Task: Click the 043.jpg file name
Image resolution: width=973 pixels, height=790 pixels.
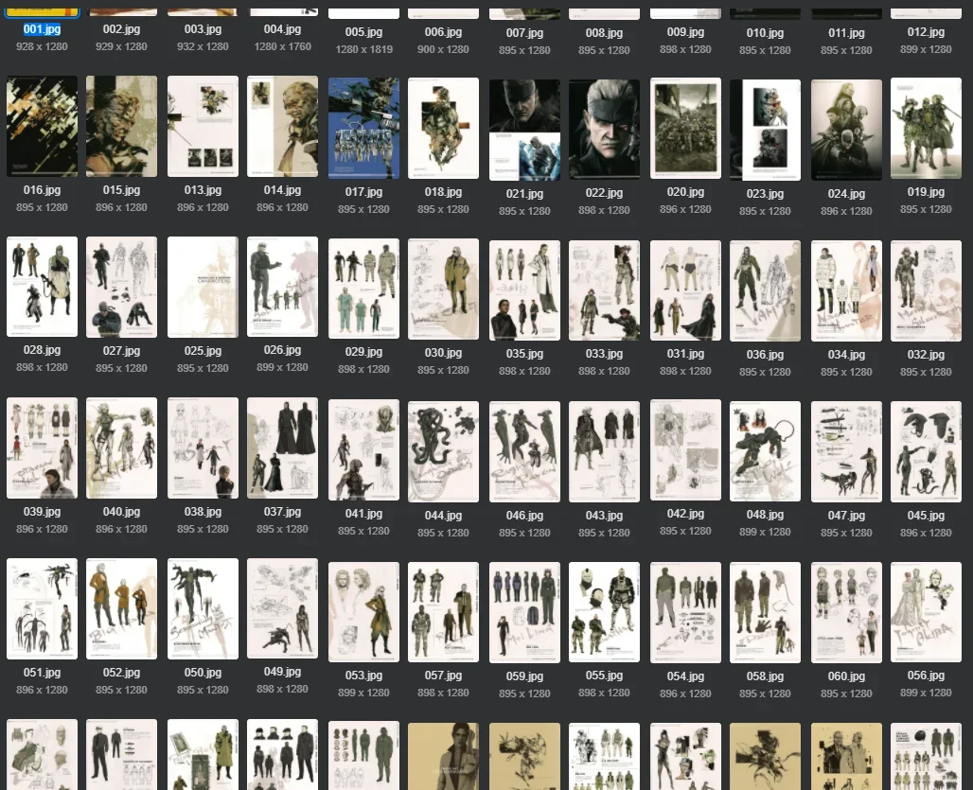Action: (x=604, y=516)
